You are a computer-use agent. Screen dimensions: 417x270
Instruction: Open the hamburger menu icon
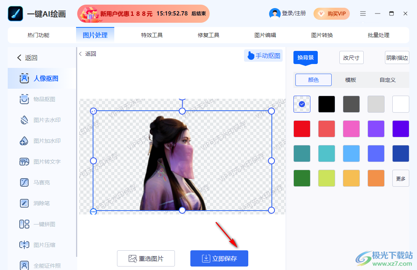tap(363, 13)
